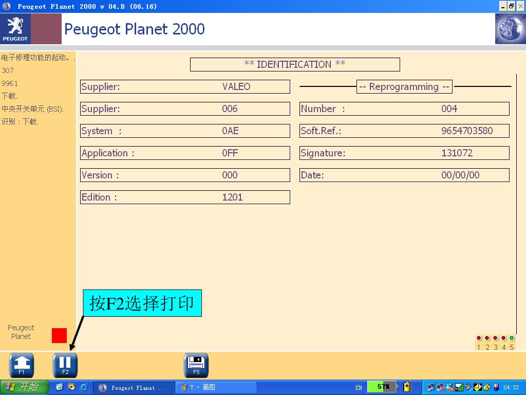Click the Supplier VALEO field
526x395 pixels.
pyautogui.click(x=185, y=86)
